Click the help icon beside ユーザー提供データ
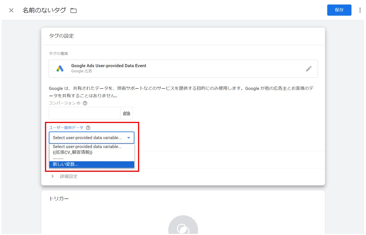The image size is (366, 235). coord(88,128)
